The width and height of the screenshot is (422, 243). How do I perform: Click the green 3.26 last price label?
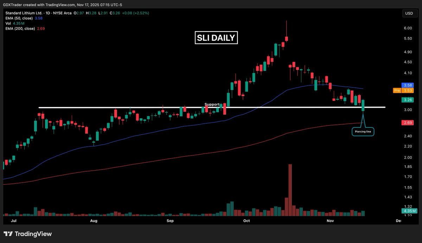tap(408, 100)
